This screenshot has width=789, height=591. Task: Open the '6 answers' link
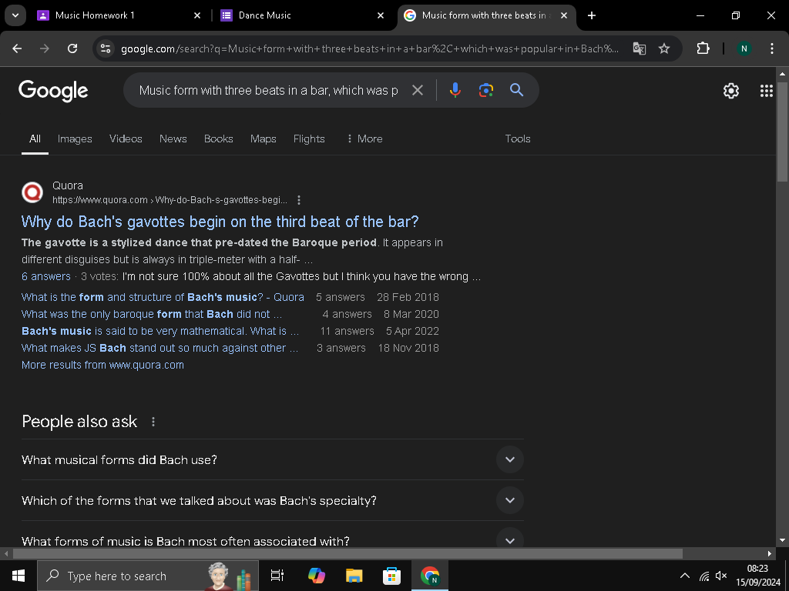45,276
